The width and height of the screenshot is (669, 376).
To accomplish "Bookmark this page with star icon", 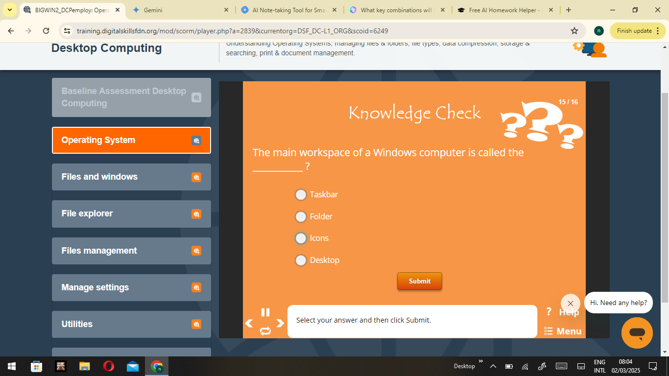I will click(x=574, y=31).
